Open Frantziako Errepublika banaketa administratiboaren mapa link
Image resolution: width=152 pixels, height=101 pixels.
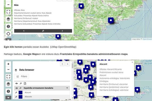(x=94, y=54)
